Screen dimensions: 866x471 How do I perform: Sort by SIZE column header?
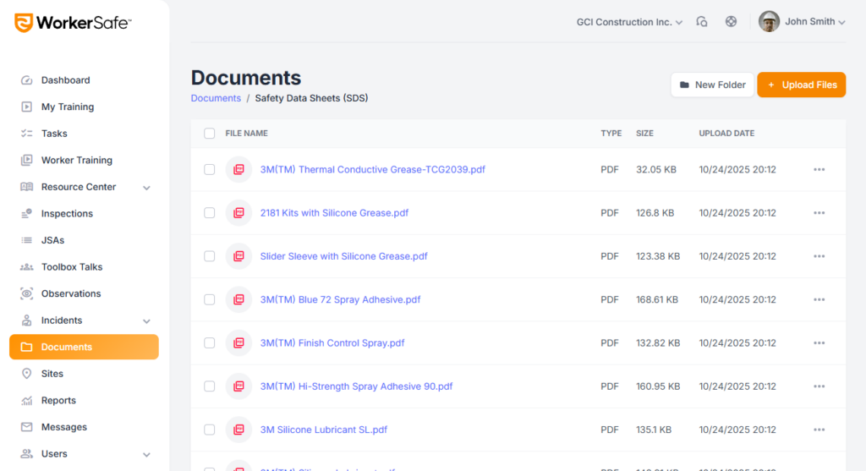pyautogui.click(x=644, y=133)
